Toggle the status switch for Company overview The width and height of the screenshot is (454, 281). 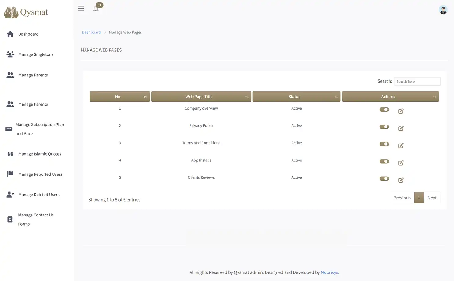384,109
